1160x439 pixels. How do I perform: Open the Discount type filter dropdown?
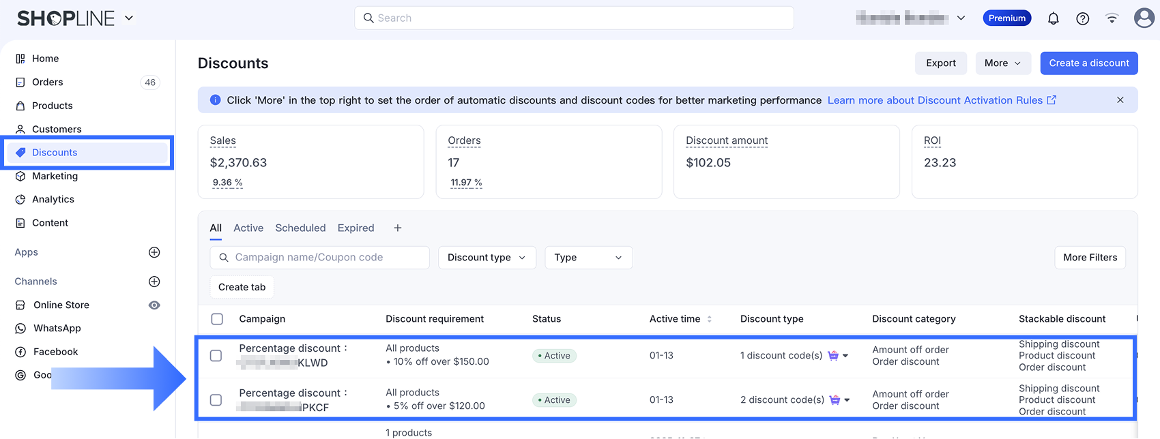(x=487, y=258)
